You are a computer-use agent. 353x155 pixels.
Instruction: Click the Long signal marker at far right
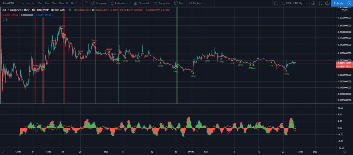[286, 72]
